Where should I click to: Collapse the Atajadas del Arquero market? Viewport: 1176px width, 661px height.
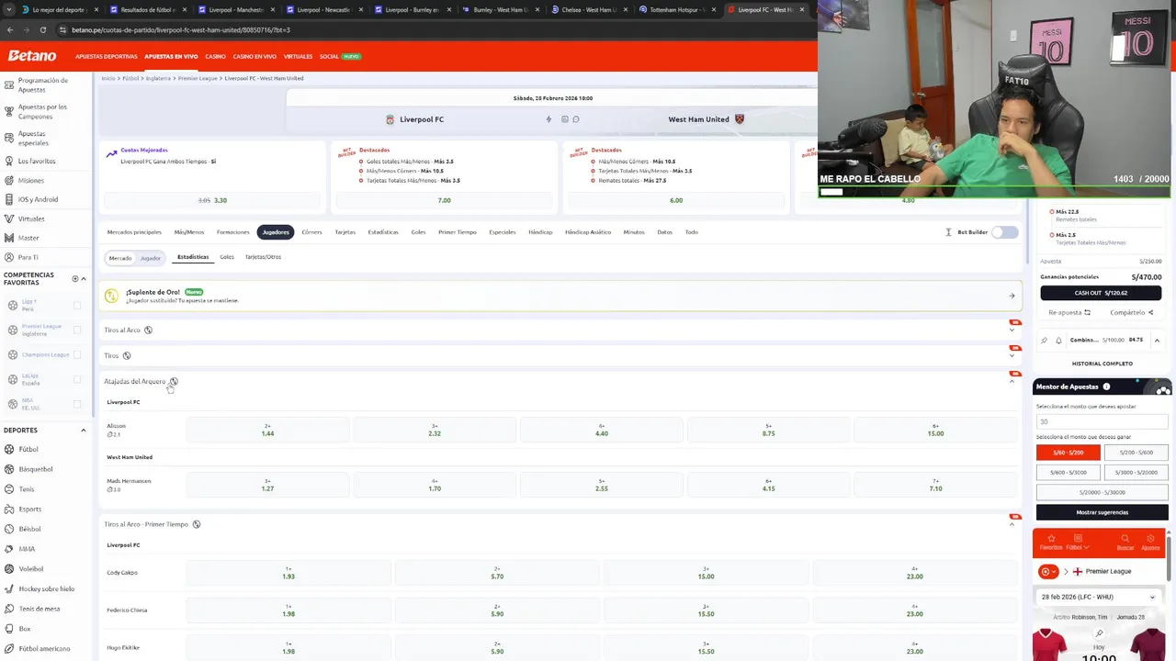[x=1012, y=381]
